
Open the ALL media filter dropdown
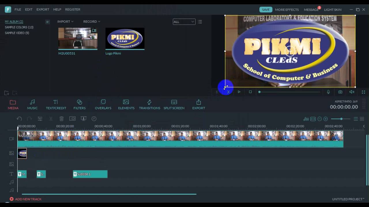(x=184, y=22)
